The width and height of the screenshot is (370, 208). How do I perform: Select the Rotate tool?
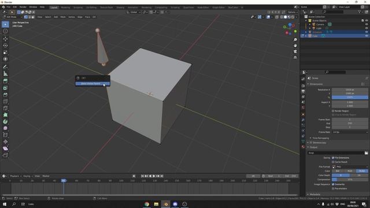click(x=5, y=45)
